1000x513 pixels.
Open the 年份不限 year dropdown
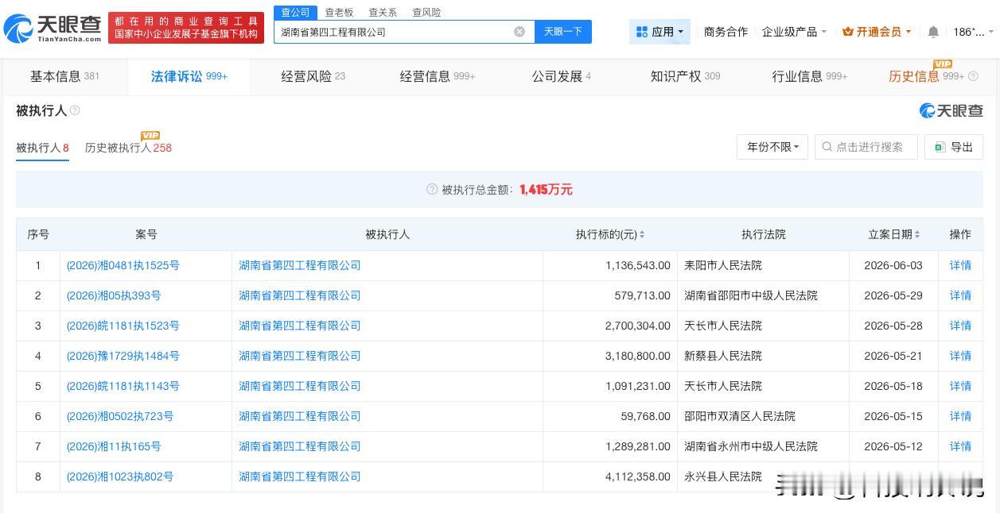click(772, 147)
